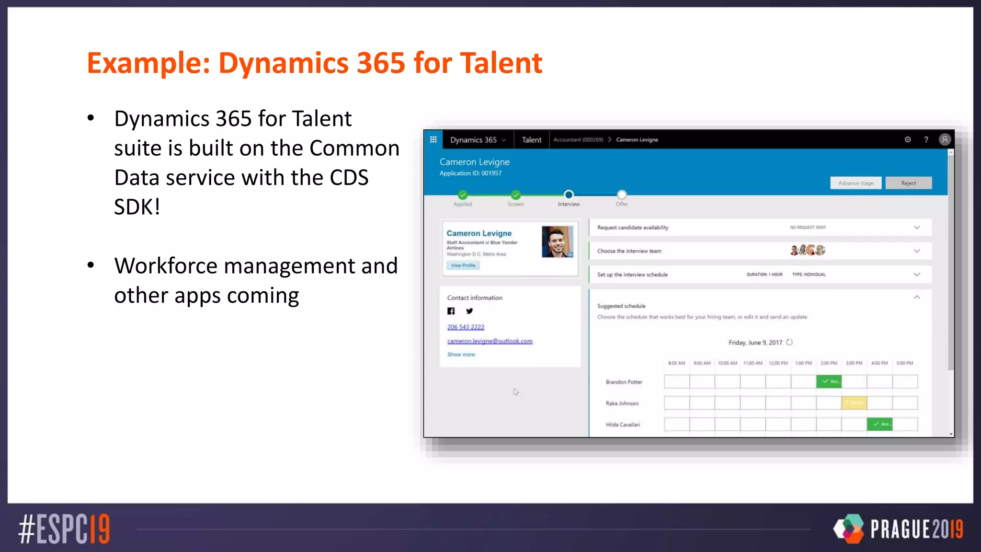Screen dimensions: 981x552
Task: Click the NO REQUEST SENT status text
Action: pyautogui.click(x=808, y=228)
